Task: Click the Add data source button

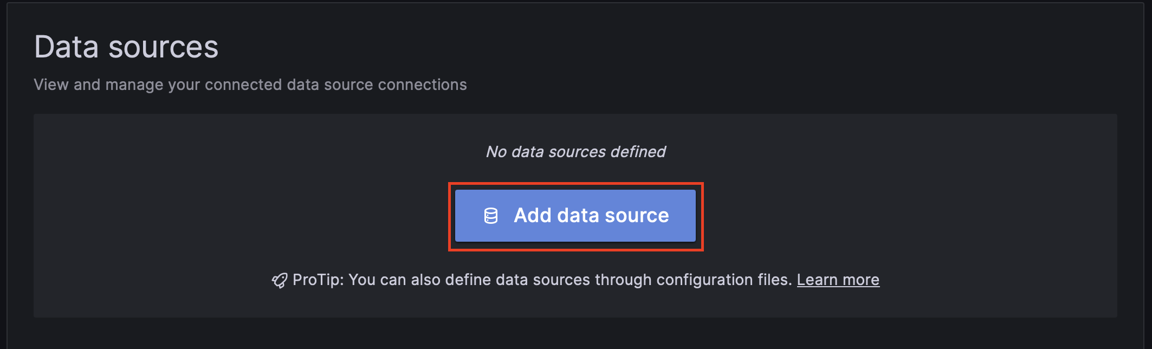Action: coord(575,216)
